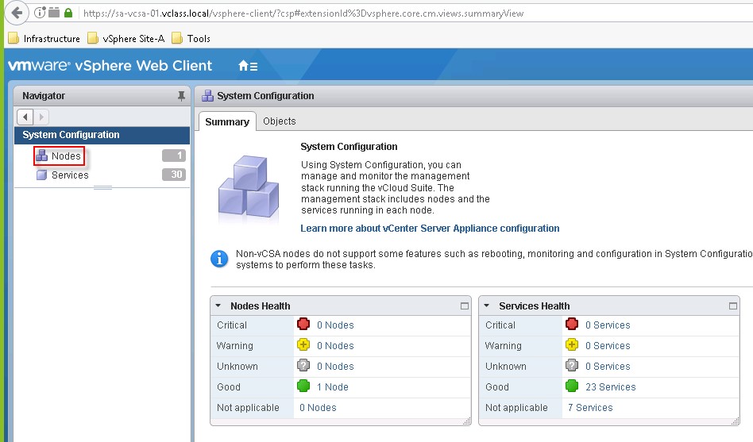Open the 23 Services Good link

pos(610,386)
